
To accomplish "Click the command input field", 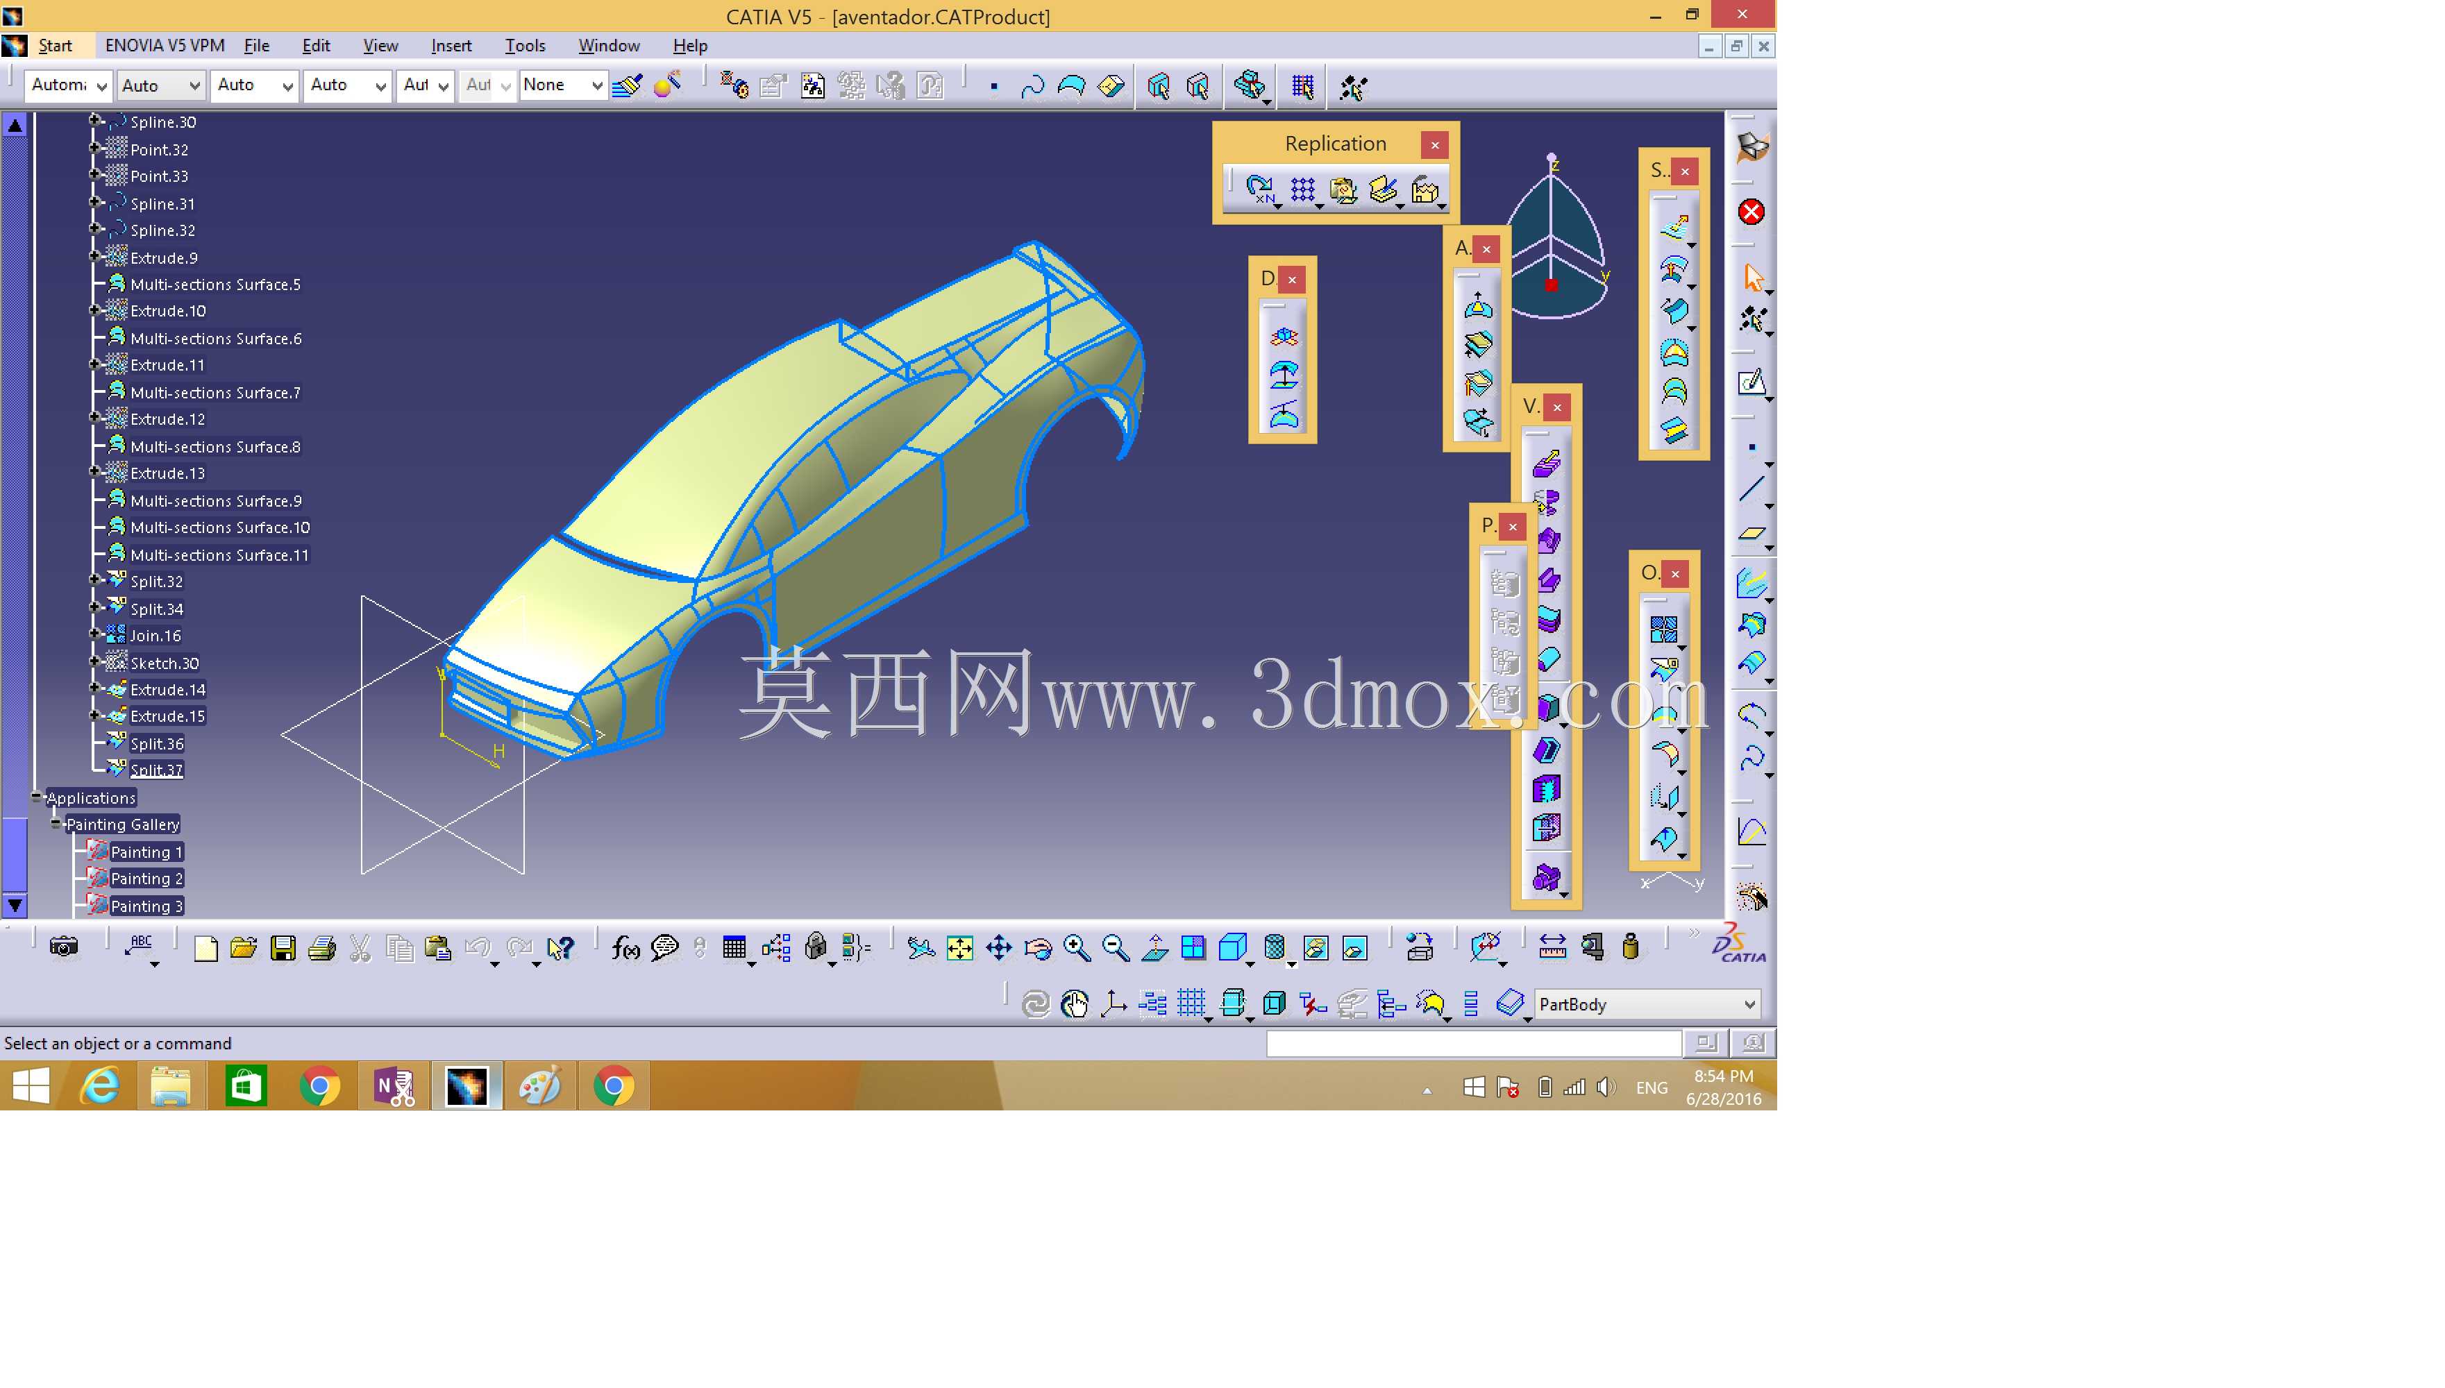I will tap(1473, 1044).
